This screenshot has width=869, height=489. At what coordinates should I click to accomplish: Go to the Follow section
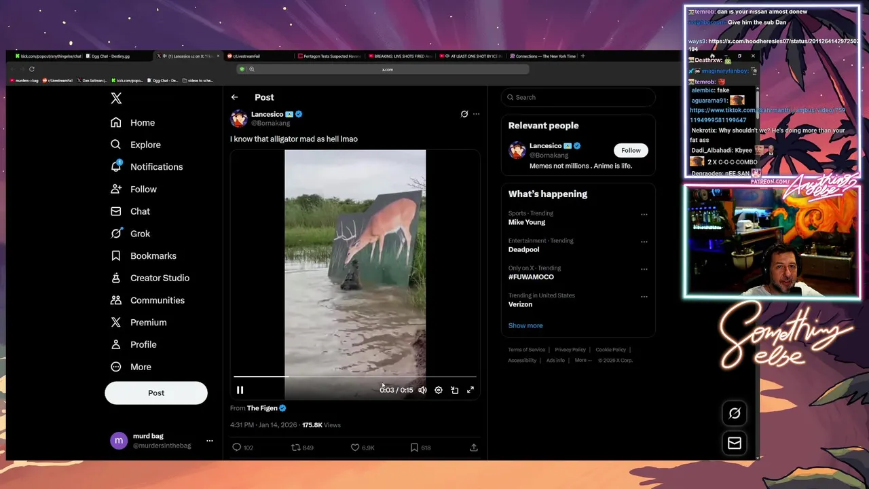pyautogui.click(x=134, y=189)
